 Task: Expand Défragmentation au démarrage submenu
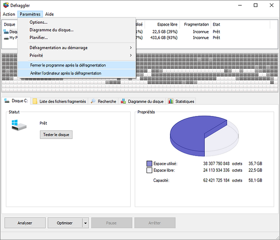point(77,48)
